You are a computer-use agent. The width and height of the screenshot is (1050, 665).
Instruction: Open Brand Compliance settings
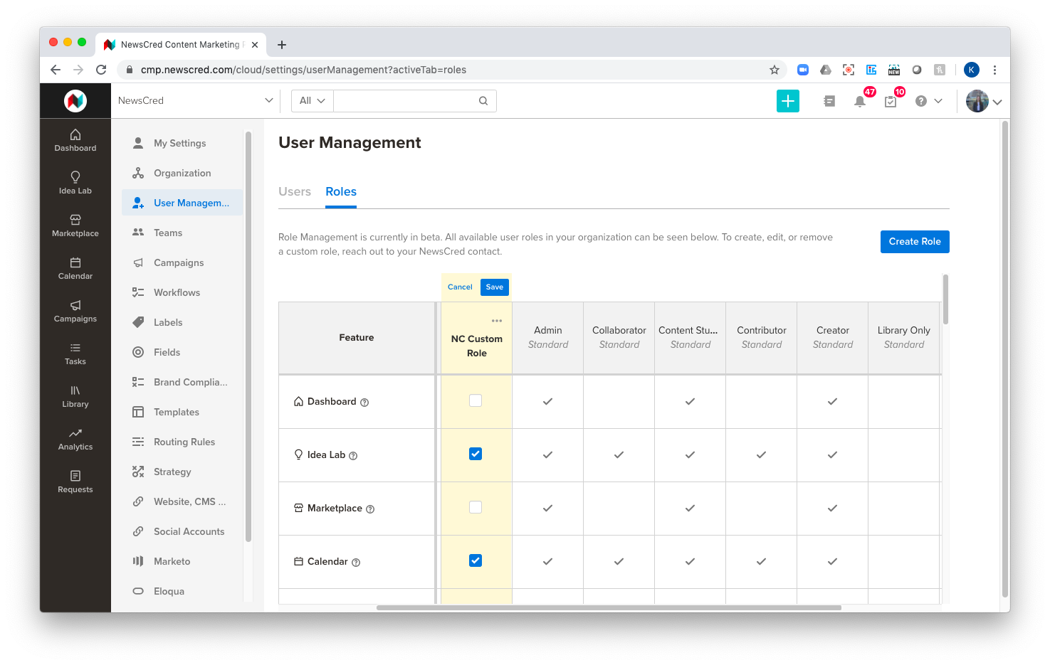(182, 382)
